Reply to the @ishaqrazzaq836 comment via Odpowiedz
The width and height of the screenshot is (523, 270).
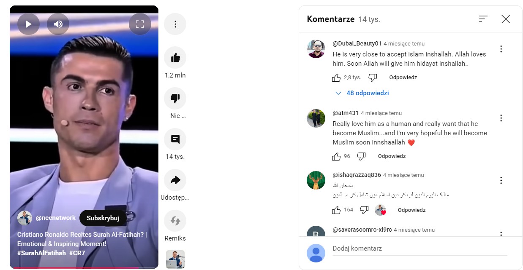pyautogui.click(x=411, y=210)
